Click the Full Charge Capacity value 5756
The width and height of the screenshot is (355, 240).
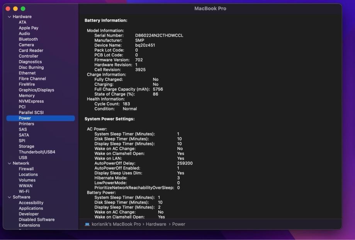pyautogui.click(x=158, y=90)
